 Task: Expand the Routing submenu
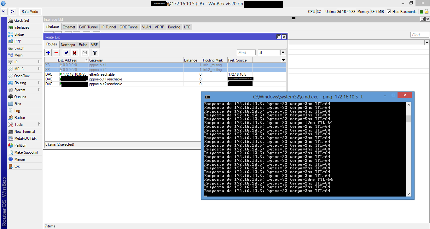point(25,83)
